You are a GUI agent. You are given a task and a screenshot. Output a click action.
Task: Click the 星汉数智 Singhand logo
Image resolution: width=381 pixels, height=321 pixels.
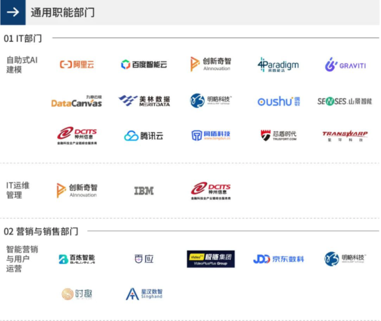tap(144, 294)
